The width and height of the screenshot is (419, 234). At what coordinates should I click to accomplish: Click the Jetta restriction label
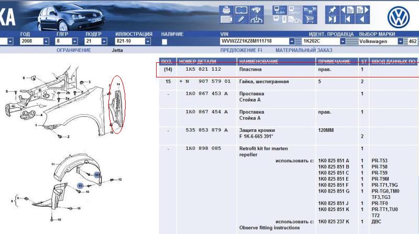117,50
